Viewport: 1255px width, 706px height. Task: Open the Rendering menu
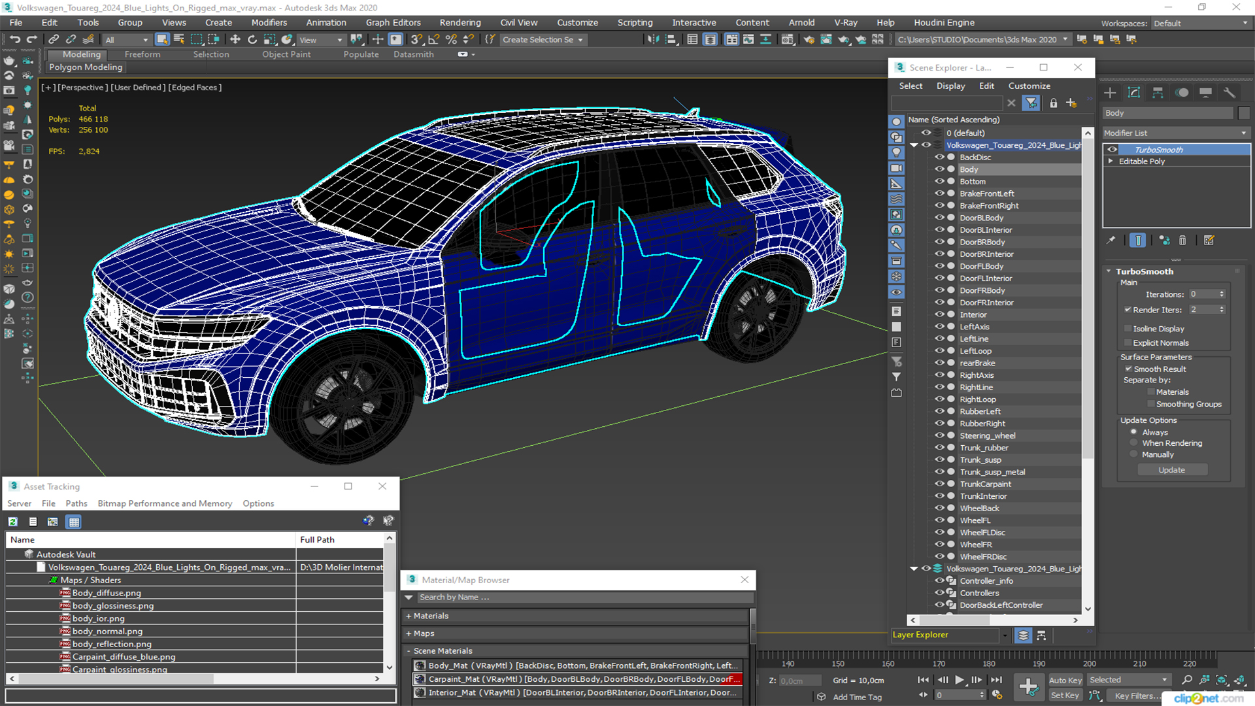[460, 22]
